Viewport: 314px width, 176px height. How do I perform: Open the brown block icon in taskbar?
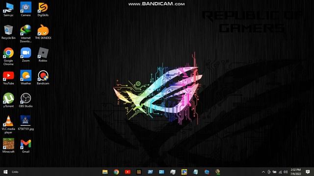pos(139,172)
